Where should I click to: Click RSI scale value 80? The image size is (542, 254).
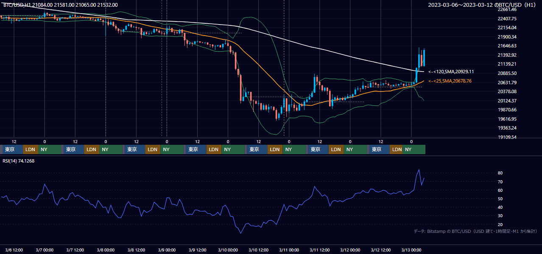pos(500,173)
